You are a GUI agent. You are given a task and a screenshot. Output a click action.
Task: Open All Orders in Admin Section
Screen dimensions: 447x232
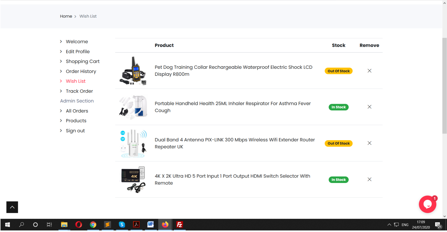click(77, 111)
